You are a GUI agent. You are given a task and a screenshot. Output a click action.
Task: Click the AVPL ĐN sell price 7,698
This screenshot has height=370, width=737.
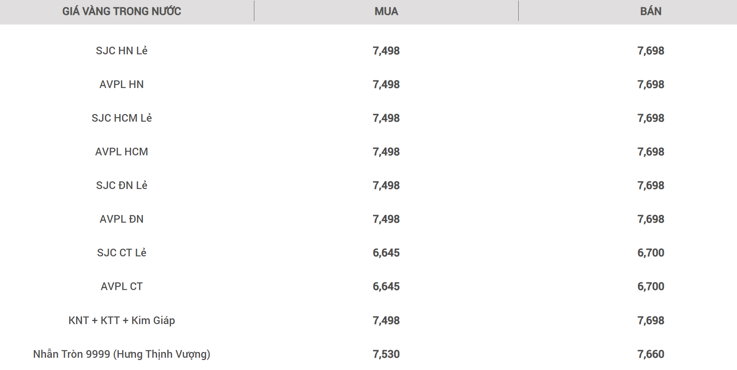(x=651, y=219)
